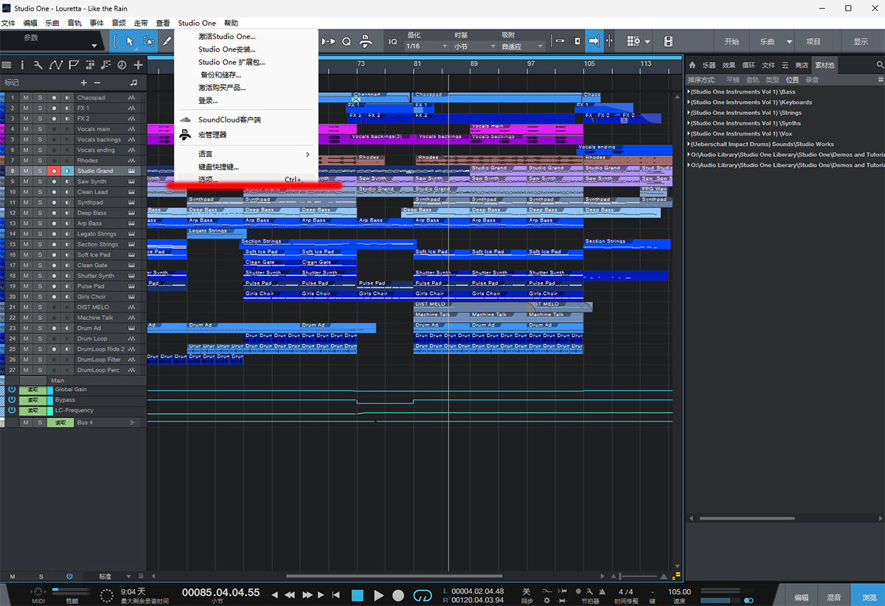Click the 显示 button
Image resolution: width=885 pixels, height=606 pixels.
tap(861, 42)
